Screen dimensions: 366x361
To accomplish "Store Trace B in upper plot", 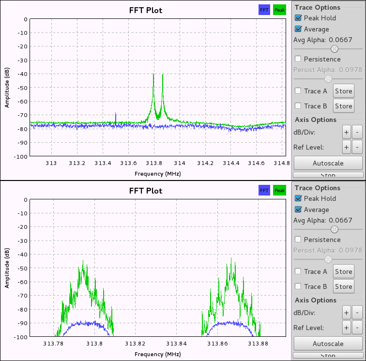I will [x=344, y=106].
